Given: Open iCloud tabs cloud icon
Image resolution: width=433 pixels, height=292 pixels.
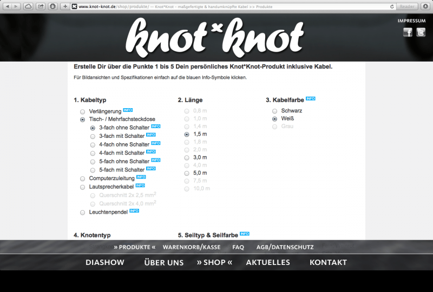Looking at the screenshot, I should click(28, 6).
